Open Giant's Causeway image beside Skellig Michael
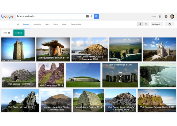 tap(56, 100)
